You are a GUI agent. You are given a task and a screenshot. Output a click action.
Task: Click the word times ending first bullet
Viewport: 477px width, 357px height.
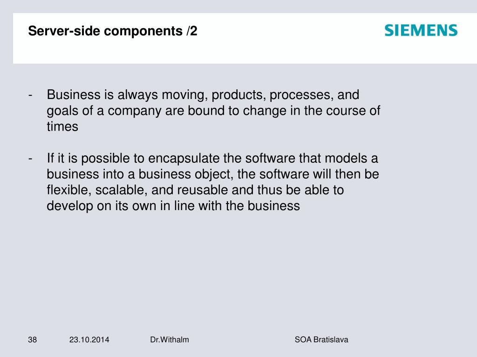(x=62, y=126)
